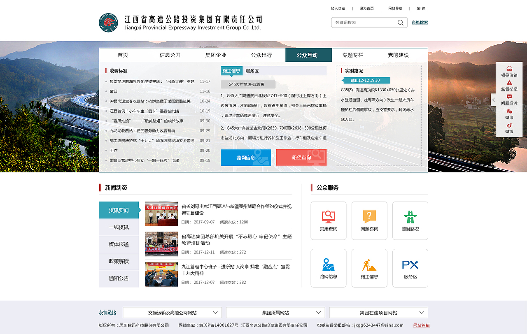
Task: Open 九江管理中心班子 news headline
Action: [236, 270]
